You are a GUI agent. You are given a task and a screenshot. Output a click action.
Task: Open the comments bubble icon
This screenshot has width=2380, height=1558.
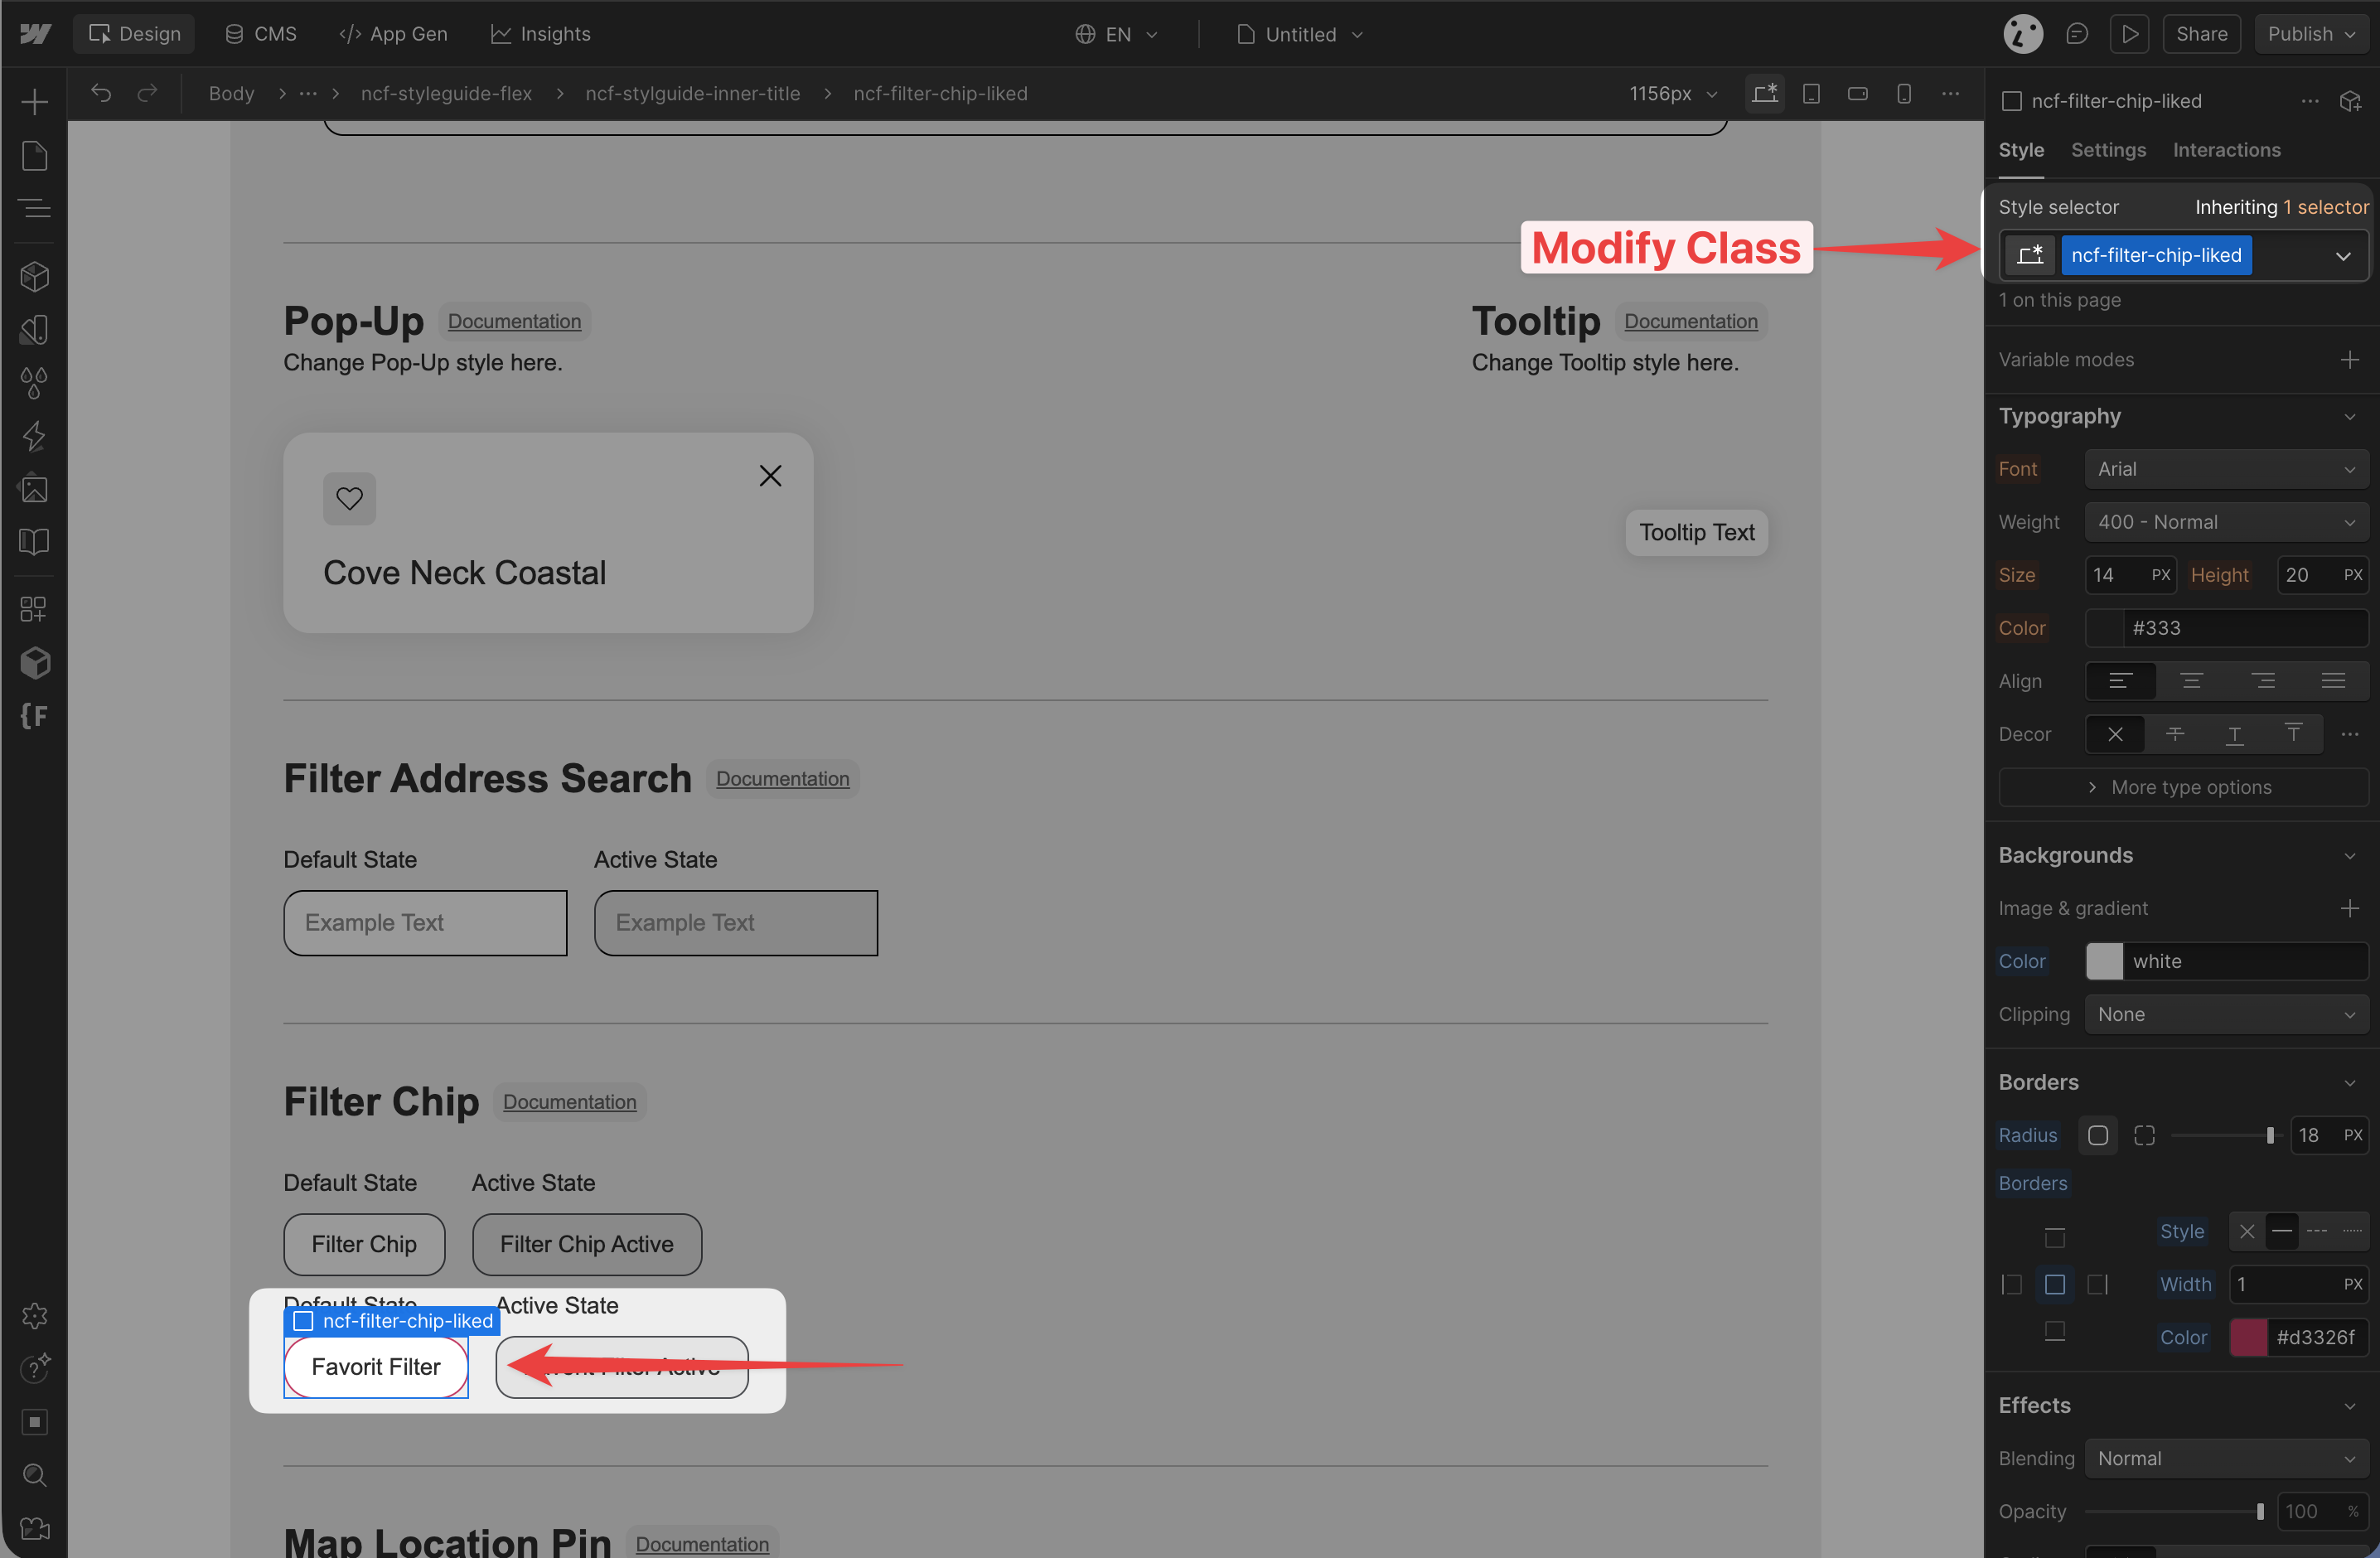point(2077,34)
